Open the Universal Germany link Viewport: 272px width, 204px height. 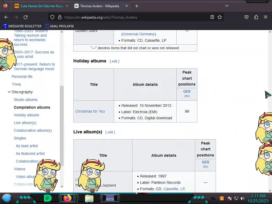click(139, 34)
